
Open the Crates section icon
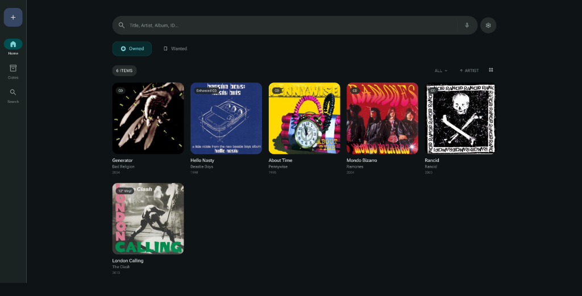(13, 68)
